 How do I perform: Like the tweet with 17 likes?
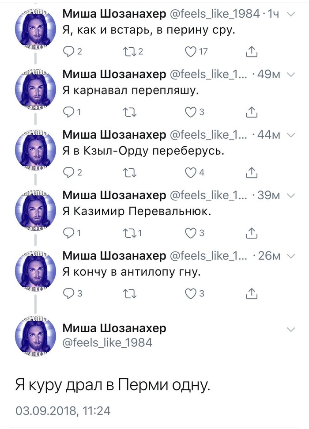(x=190, y=52)
